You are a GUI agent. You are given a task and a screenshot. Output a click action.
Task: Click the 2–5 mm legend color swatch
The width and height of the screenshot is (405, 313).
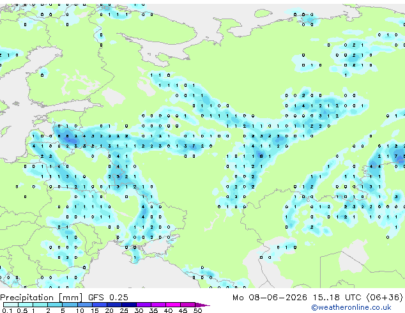(55, 305)
